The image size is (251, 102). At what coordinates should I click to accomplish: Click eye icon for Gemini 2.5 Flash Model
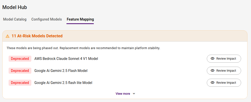(x=212, y=71)
